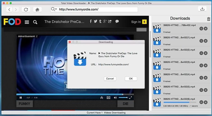Remove 39826-HTTM2....768x432.mp4 from downloads
The width and height of the screenshot is (212, 116).
pos(206,28)
